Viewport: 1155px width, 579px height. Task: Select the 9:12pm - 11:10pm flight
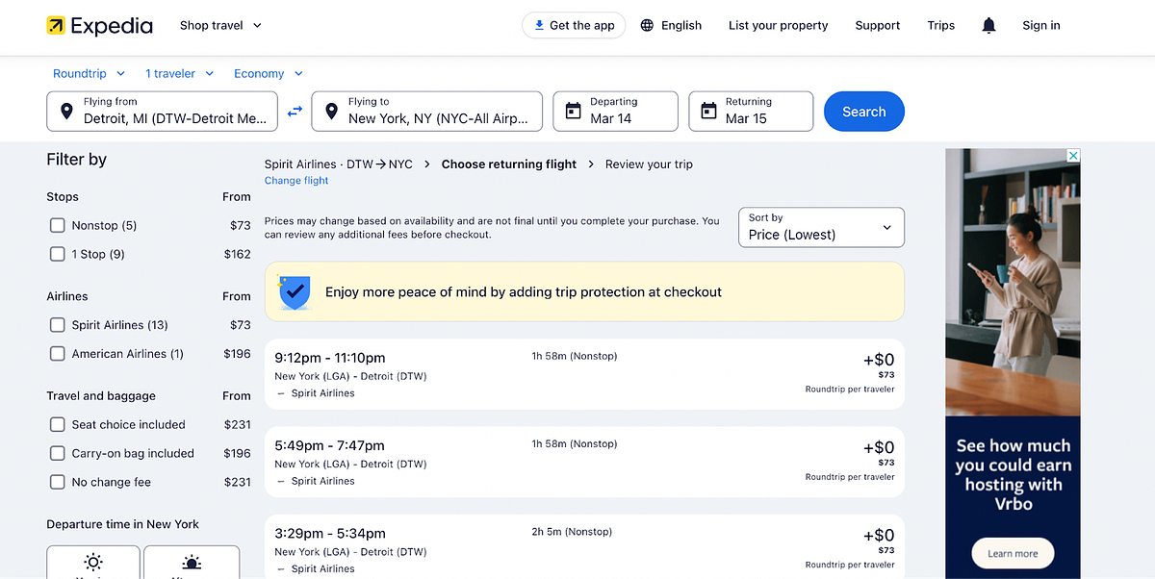pos(584,374)
